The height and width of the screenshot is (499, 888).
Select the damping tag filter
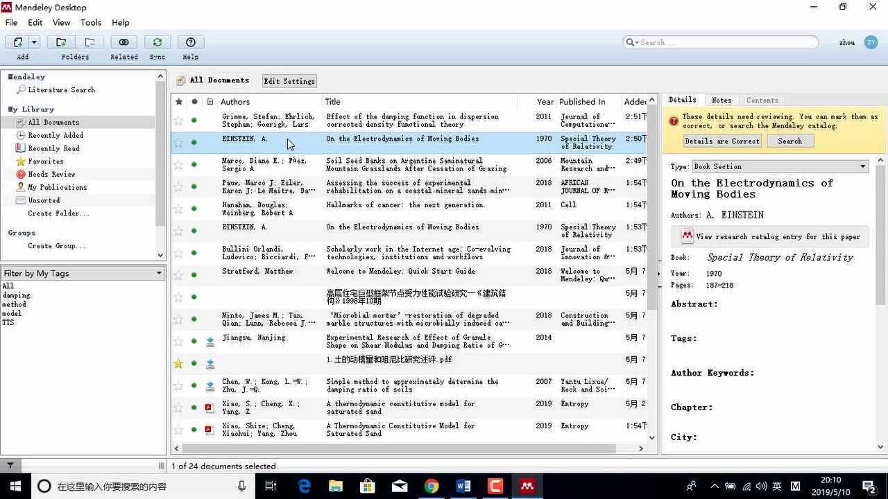[x=16, y=295]
